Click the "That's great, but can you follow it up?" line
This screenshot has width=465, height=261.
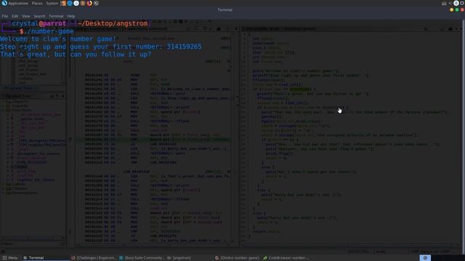pyautogui.click(x=76, y=54)
